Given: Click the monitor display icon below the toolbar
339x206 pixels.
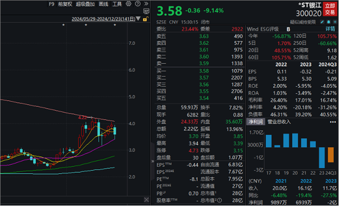Looking at the screenshot, I should [x=146, y=11].
